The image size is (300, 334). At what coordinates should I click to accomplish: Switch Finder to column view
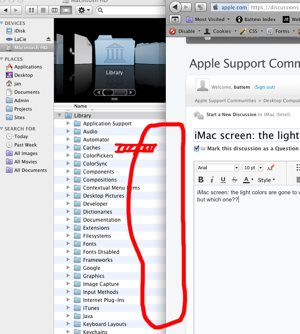pyautogui.click(x=54, y=10)
